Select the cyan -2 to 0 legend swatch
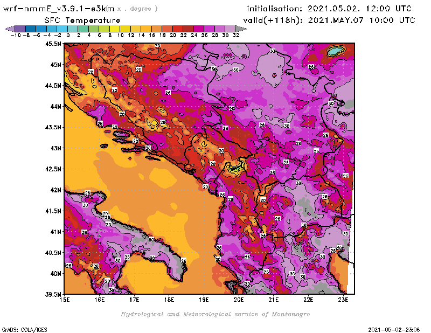This screenshot has height=333, width=431. coord(62,29)
